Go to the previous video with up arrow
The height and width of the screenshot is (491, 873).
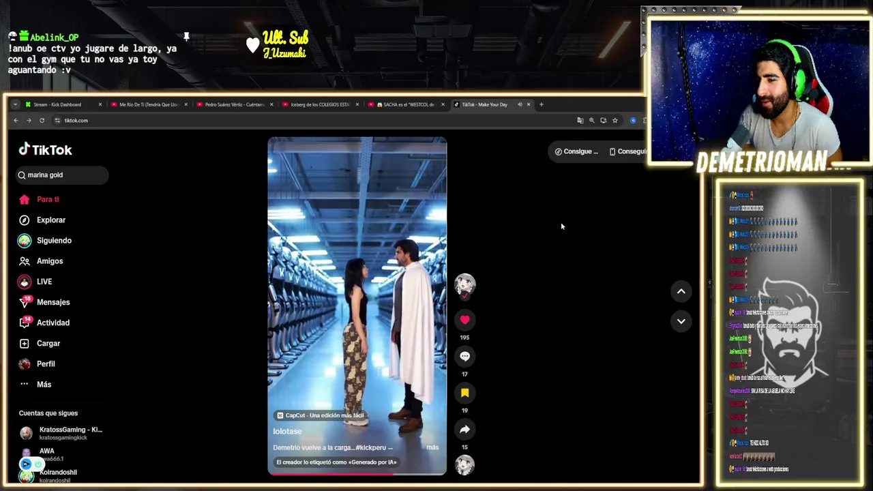coord(681,291)
